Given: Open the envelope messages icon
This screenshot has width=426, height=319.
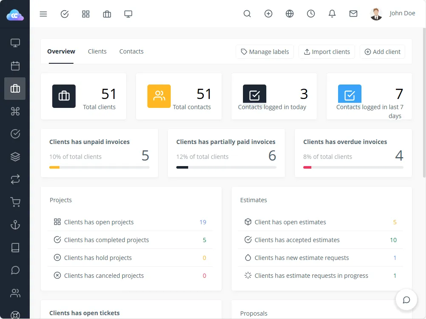Looking at the screenshot, I should pyautogui.click(x=353, y=14).
